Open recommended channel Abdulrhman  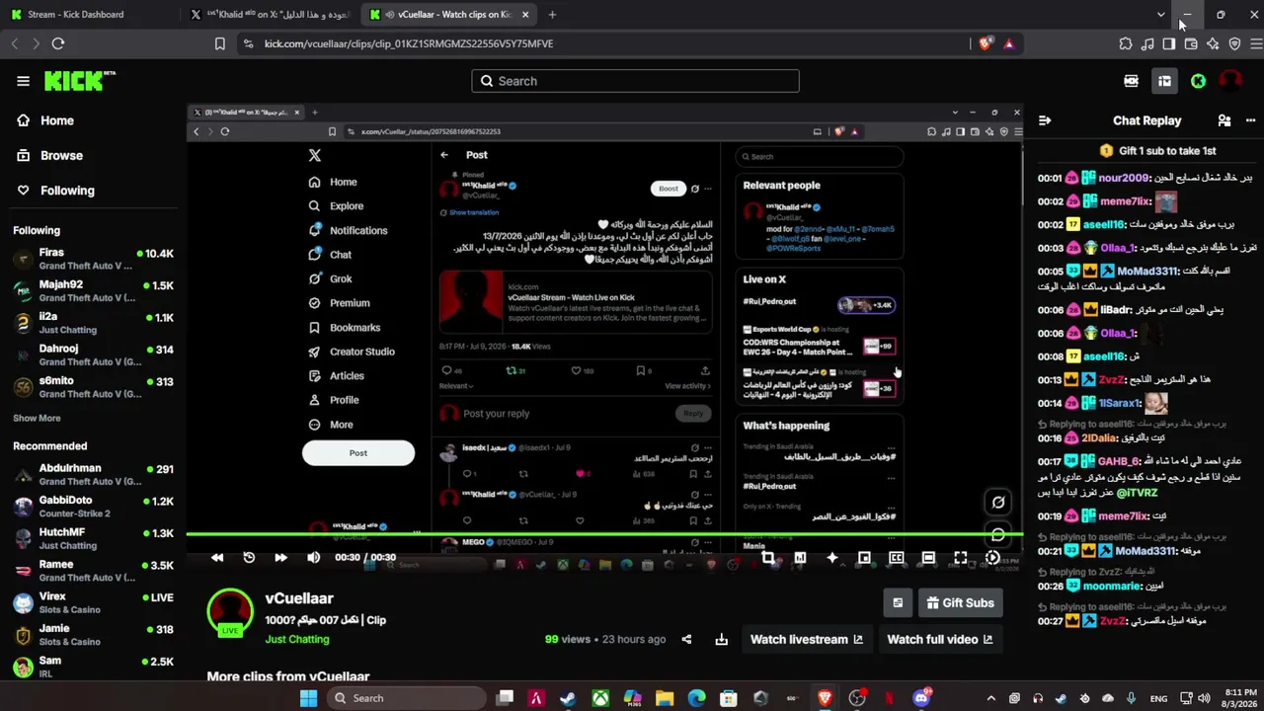click(x=93, y=475)
